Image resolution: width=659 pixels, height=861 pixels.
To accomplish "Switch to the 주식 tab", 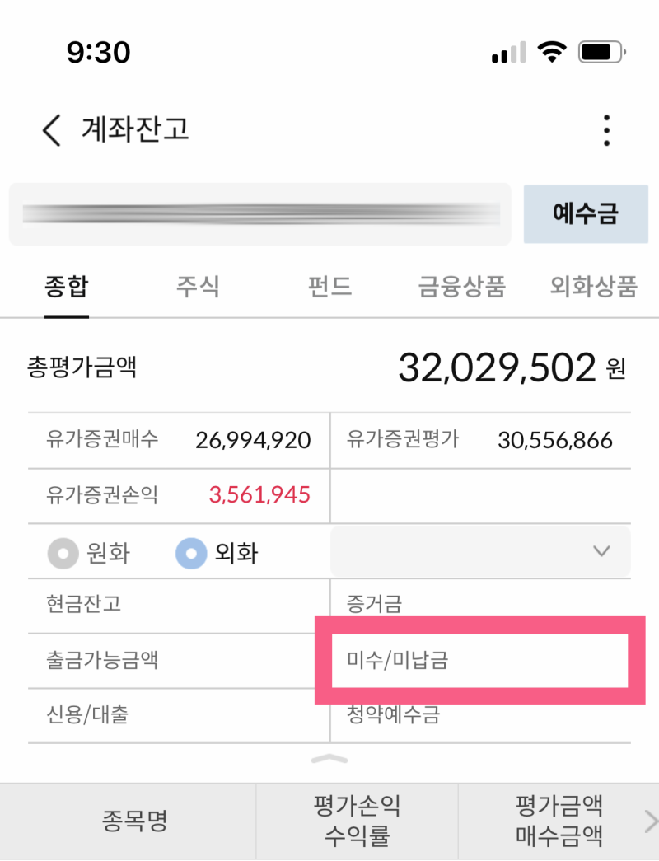I will 198,287.
